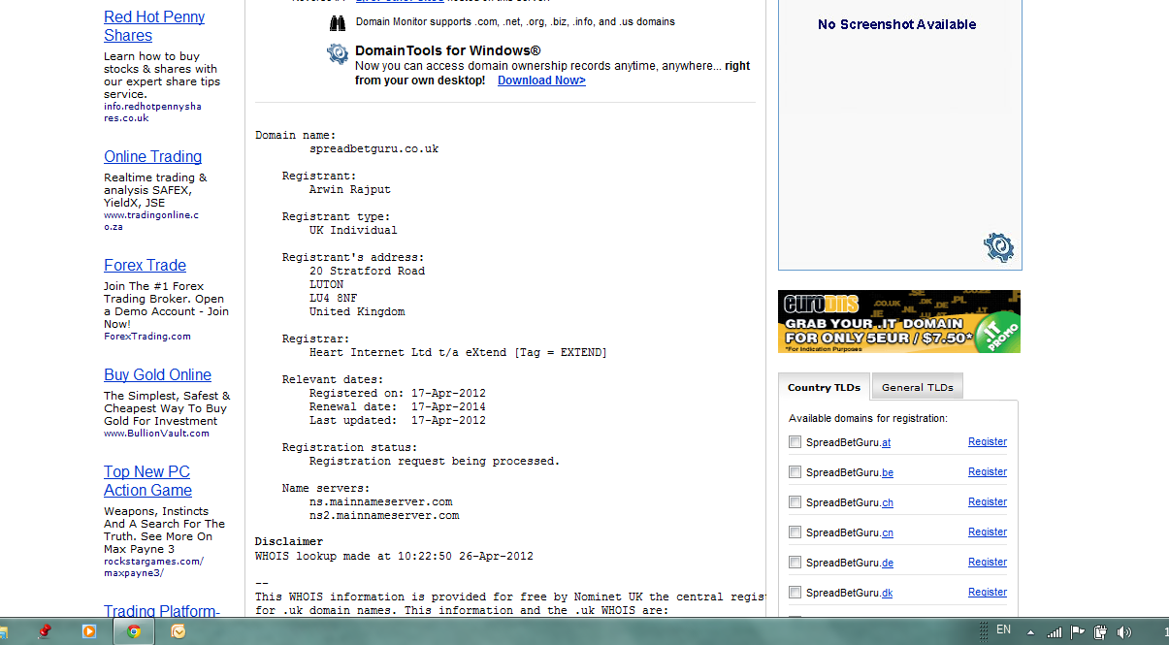Viewport: 1169px width, 645px height.
Task: Click the power plug battery tray icon
Action: [1101, 632]
